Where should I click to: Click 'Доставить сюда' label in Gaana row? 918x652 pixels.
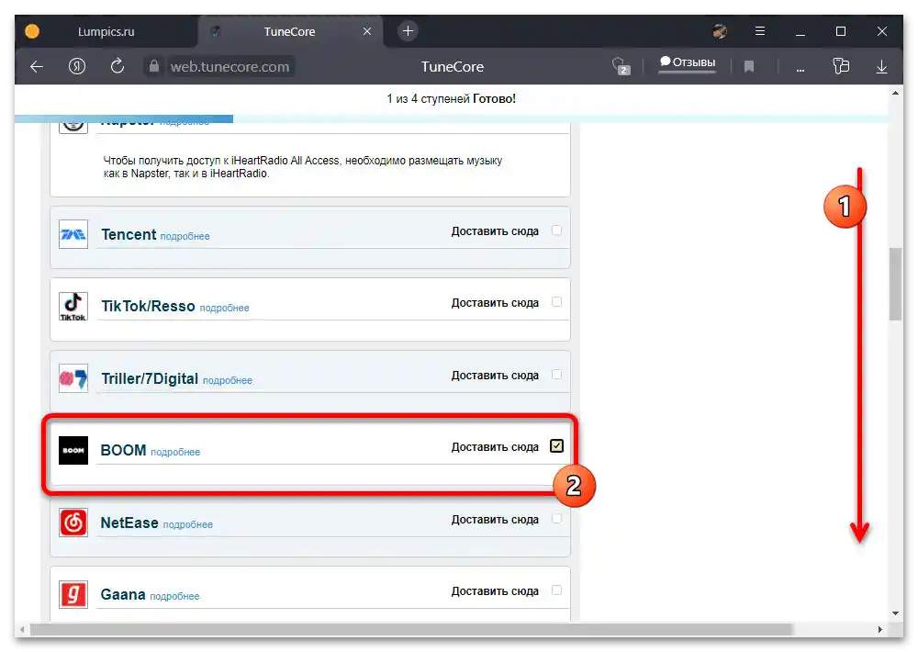pos(495,591)
